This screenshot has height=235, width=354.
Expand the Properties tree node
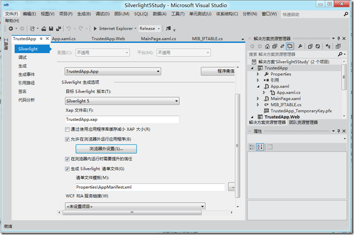click(x=258, y=74)
